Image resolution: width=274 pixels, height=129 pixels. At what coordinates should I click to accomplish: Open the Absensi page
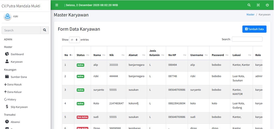coord(15,122)
